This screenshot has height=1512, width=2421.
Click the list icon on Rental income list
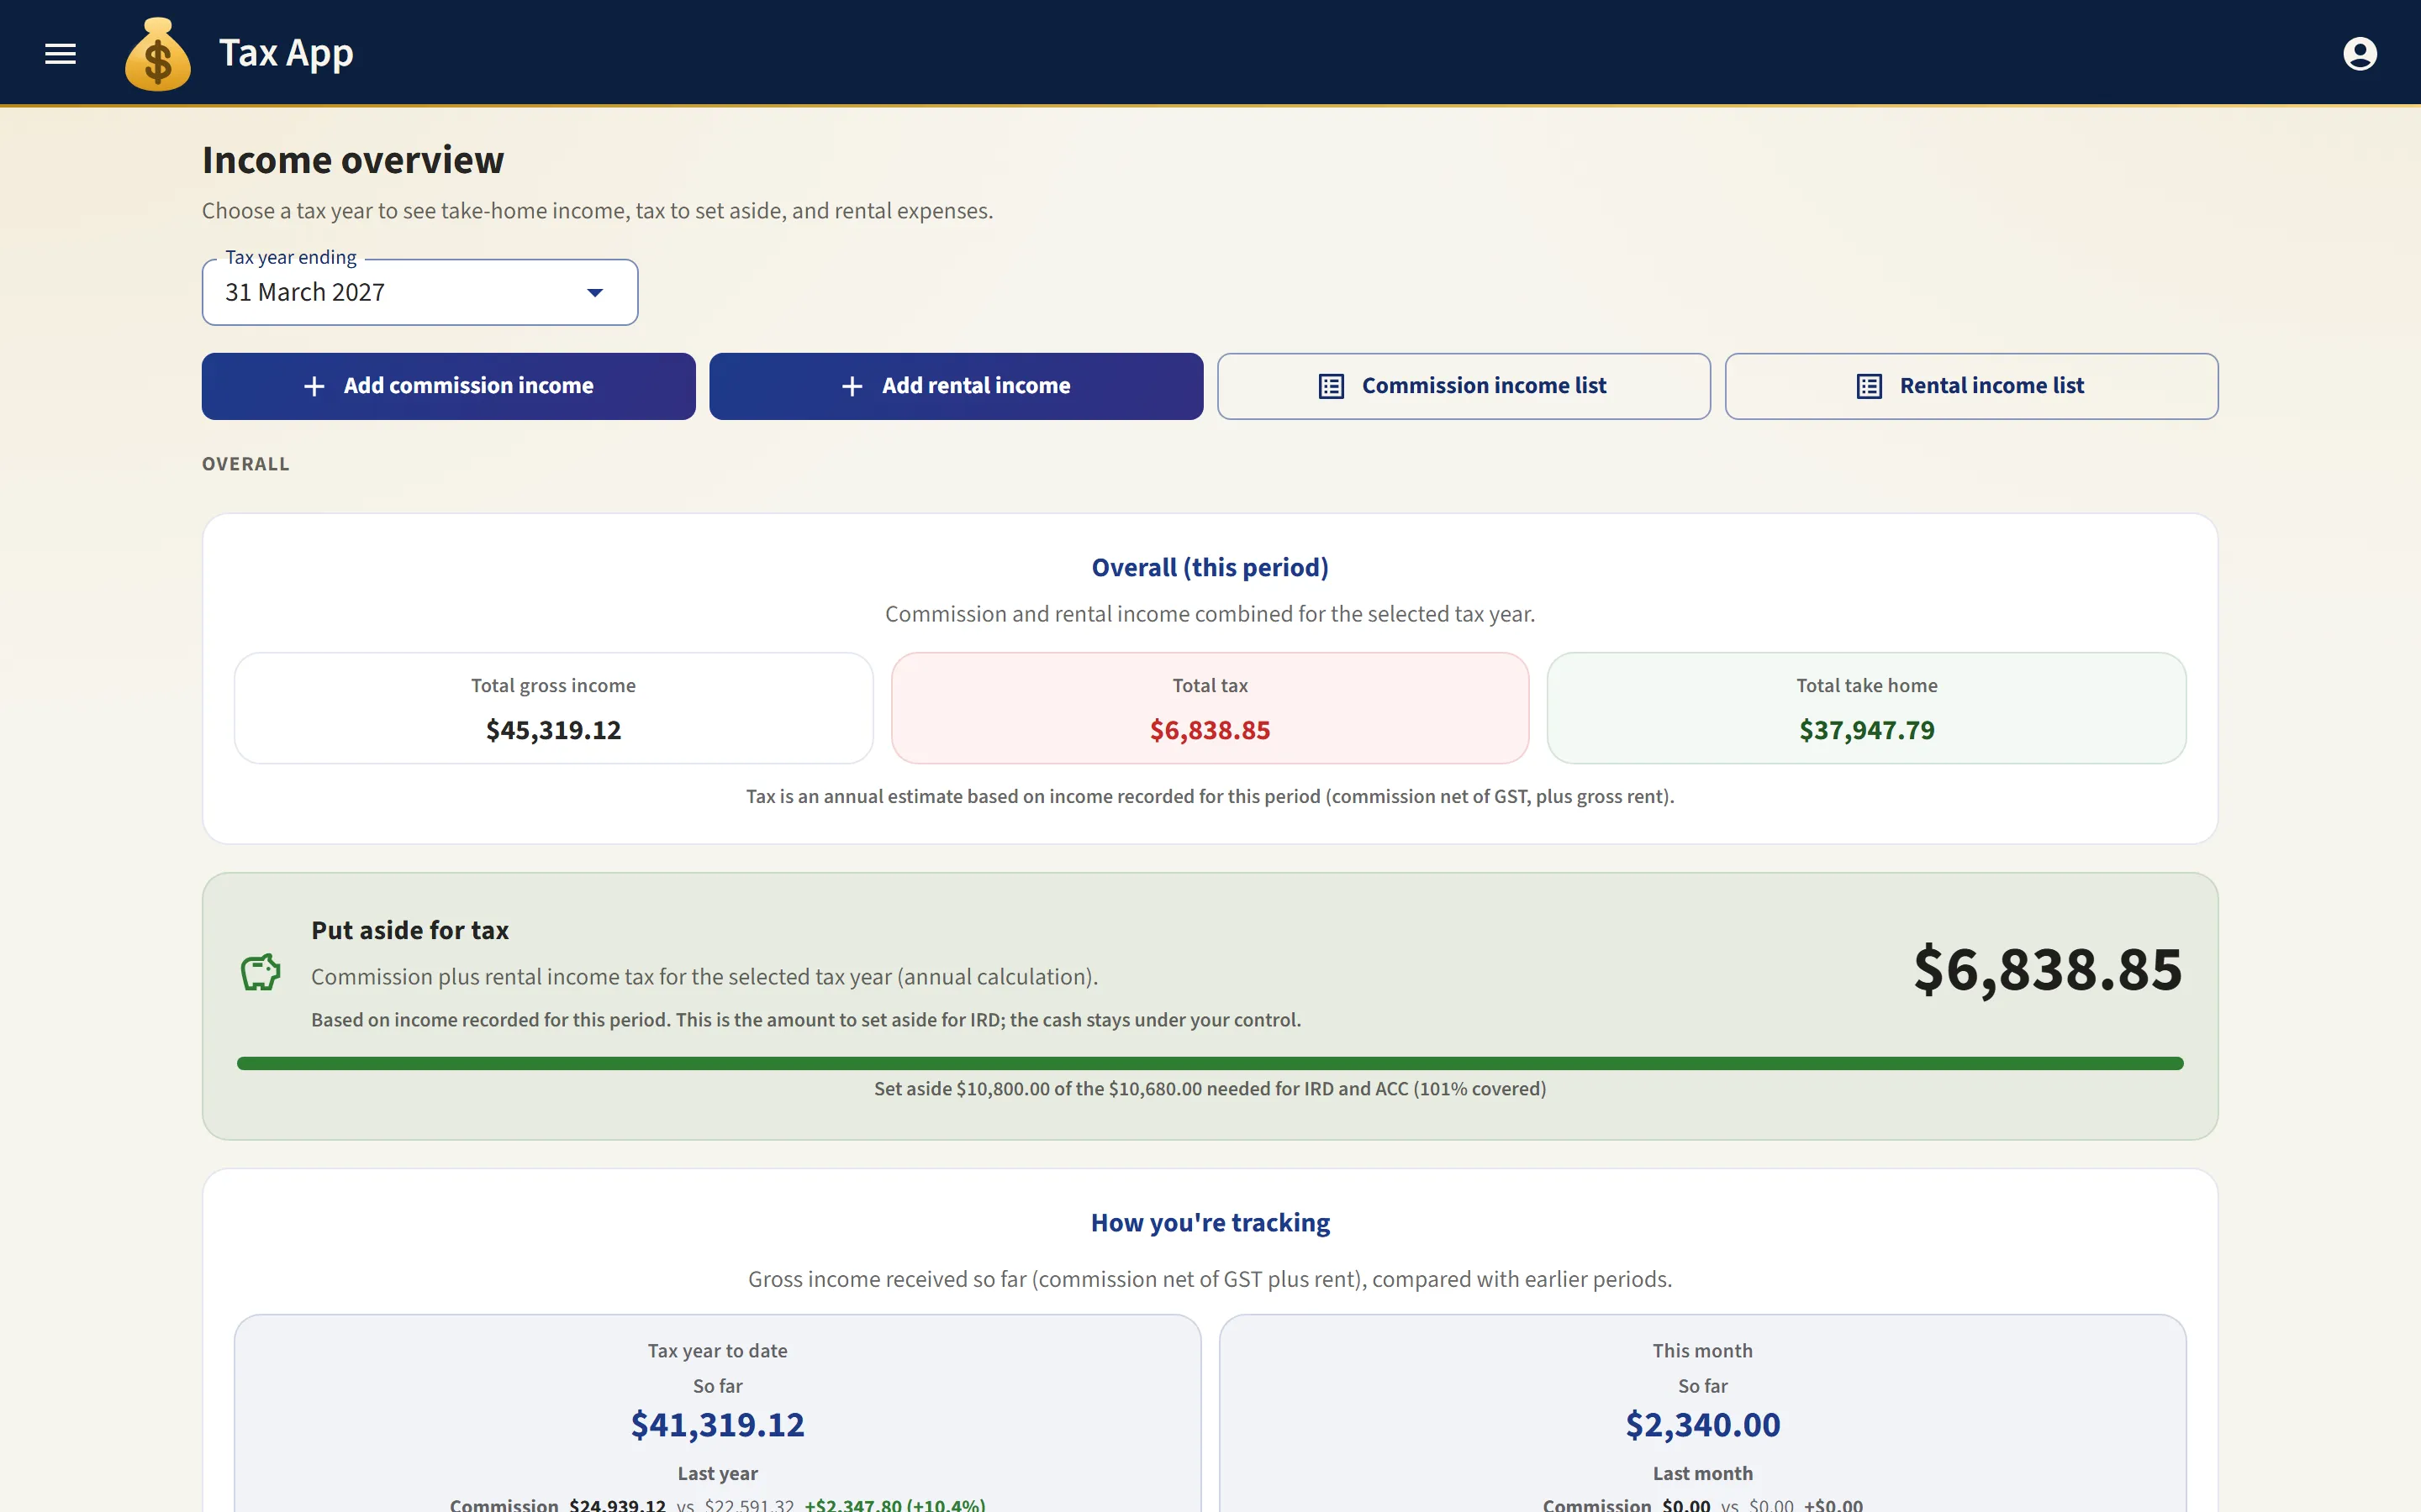[1869, 386]
